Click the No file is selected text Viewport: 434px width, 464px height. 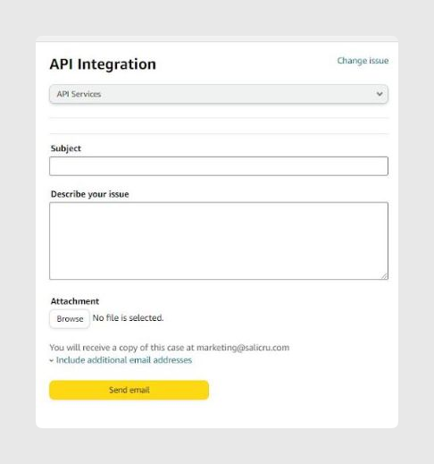click(x=128, y=318)
